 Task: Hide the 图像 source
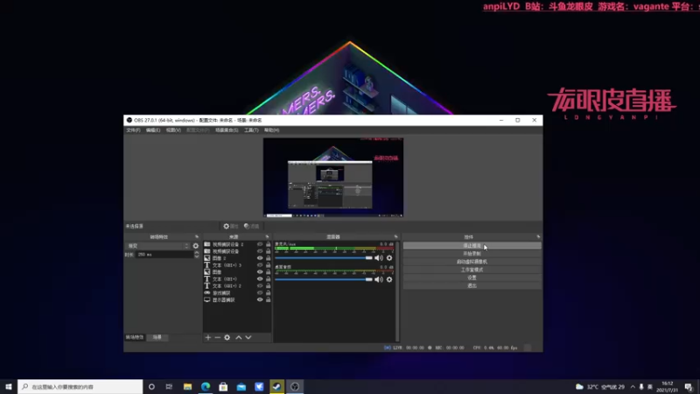tap(260, 271)
